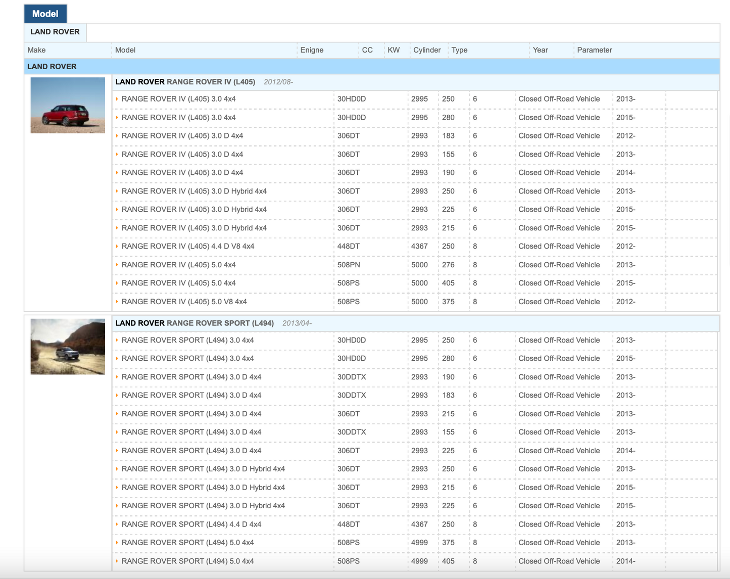Screen dimensions: 730x579
Task: Click KW value 190 in L405 3.0 D row
Action: [x=448, y=172]
